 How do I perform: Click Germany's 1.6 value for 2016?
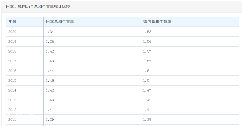tap(146, 71)
